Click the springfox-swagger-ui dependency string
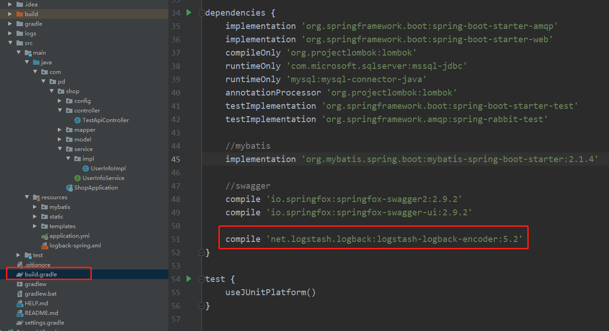Image resolution: width=609 pixels, height=331 pixels. click(369, 213)
